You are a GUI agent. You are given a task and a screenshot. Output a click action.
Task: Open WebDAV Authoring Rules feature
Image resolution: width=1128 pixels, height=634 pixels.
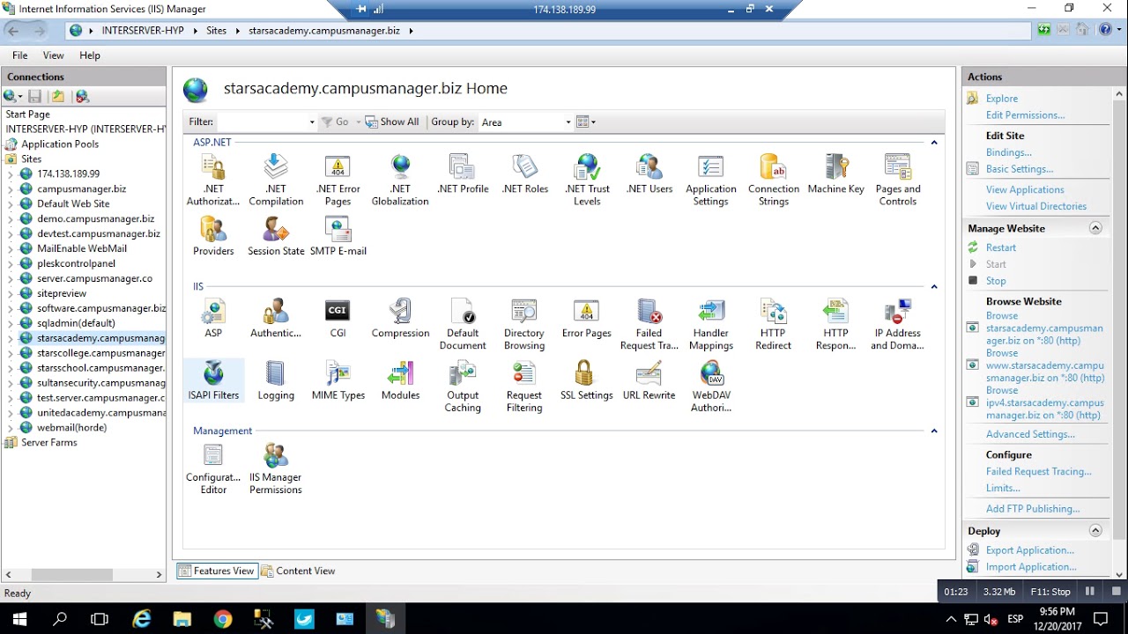(x=711, y=386)
